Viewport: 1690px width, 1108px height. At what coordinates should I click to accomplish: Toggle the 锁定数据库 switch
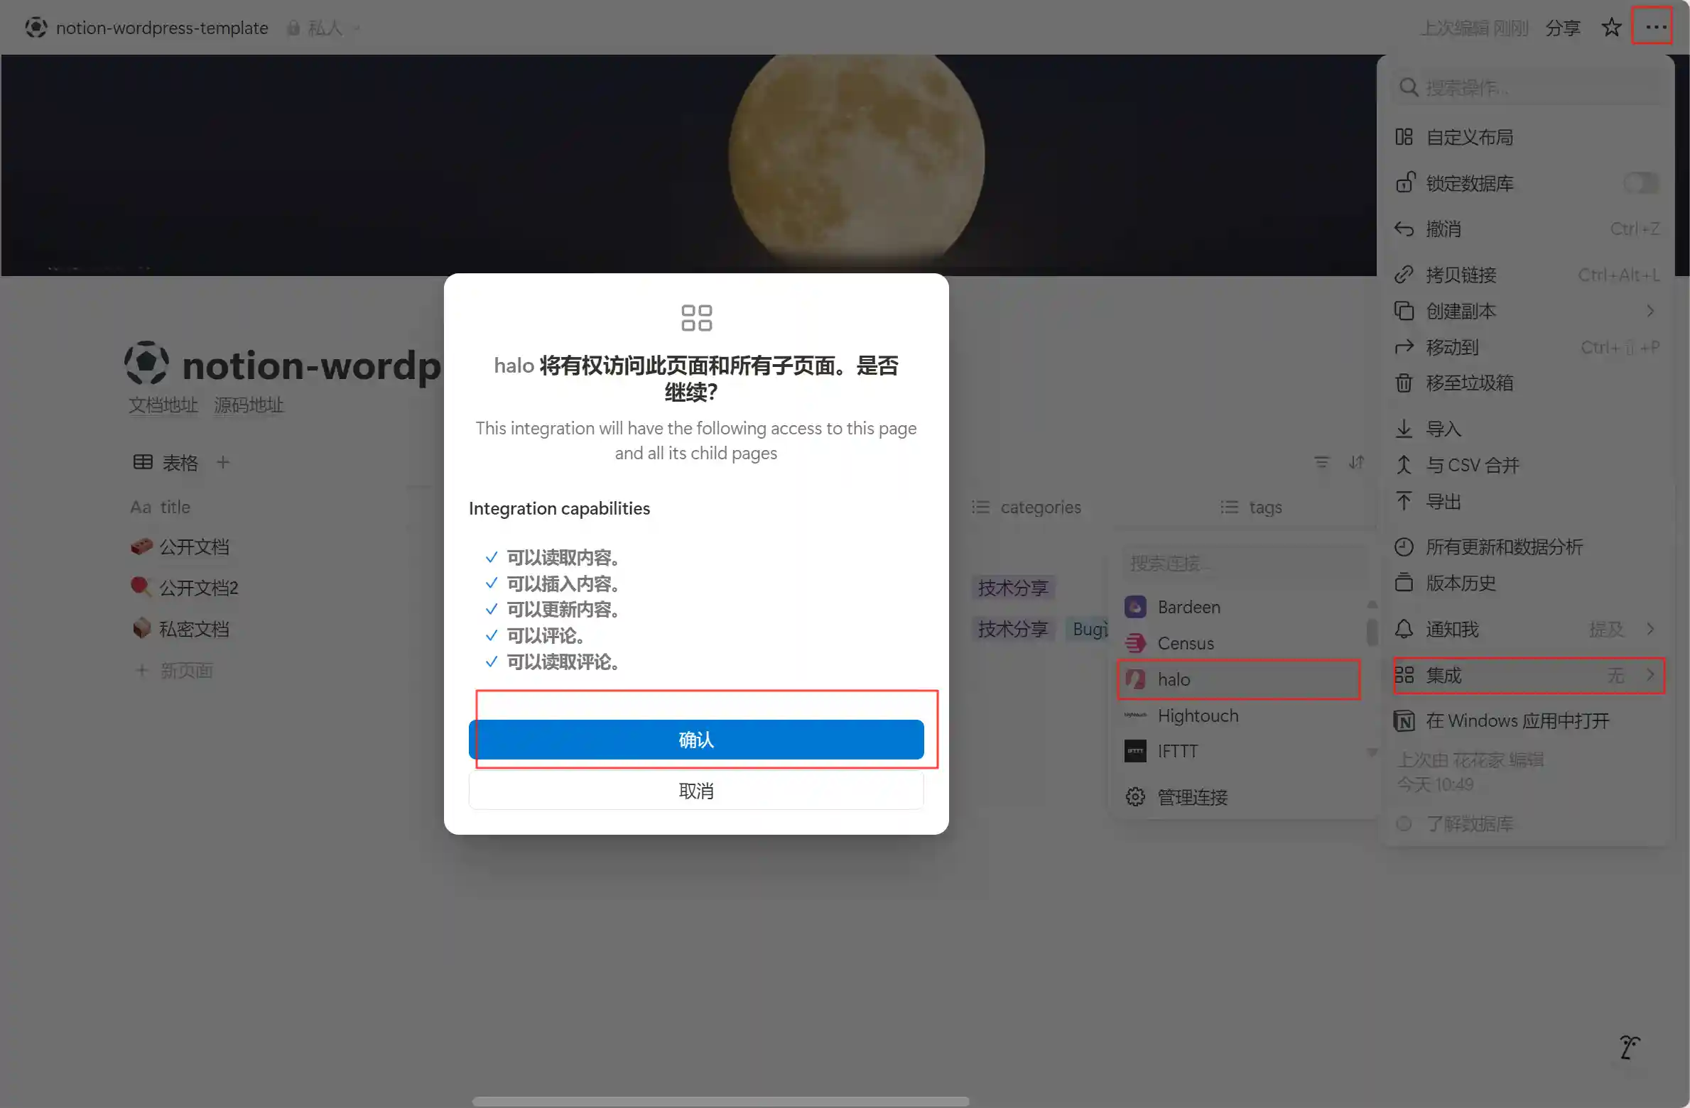pyautogui.click(x=1640, y=182)
